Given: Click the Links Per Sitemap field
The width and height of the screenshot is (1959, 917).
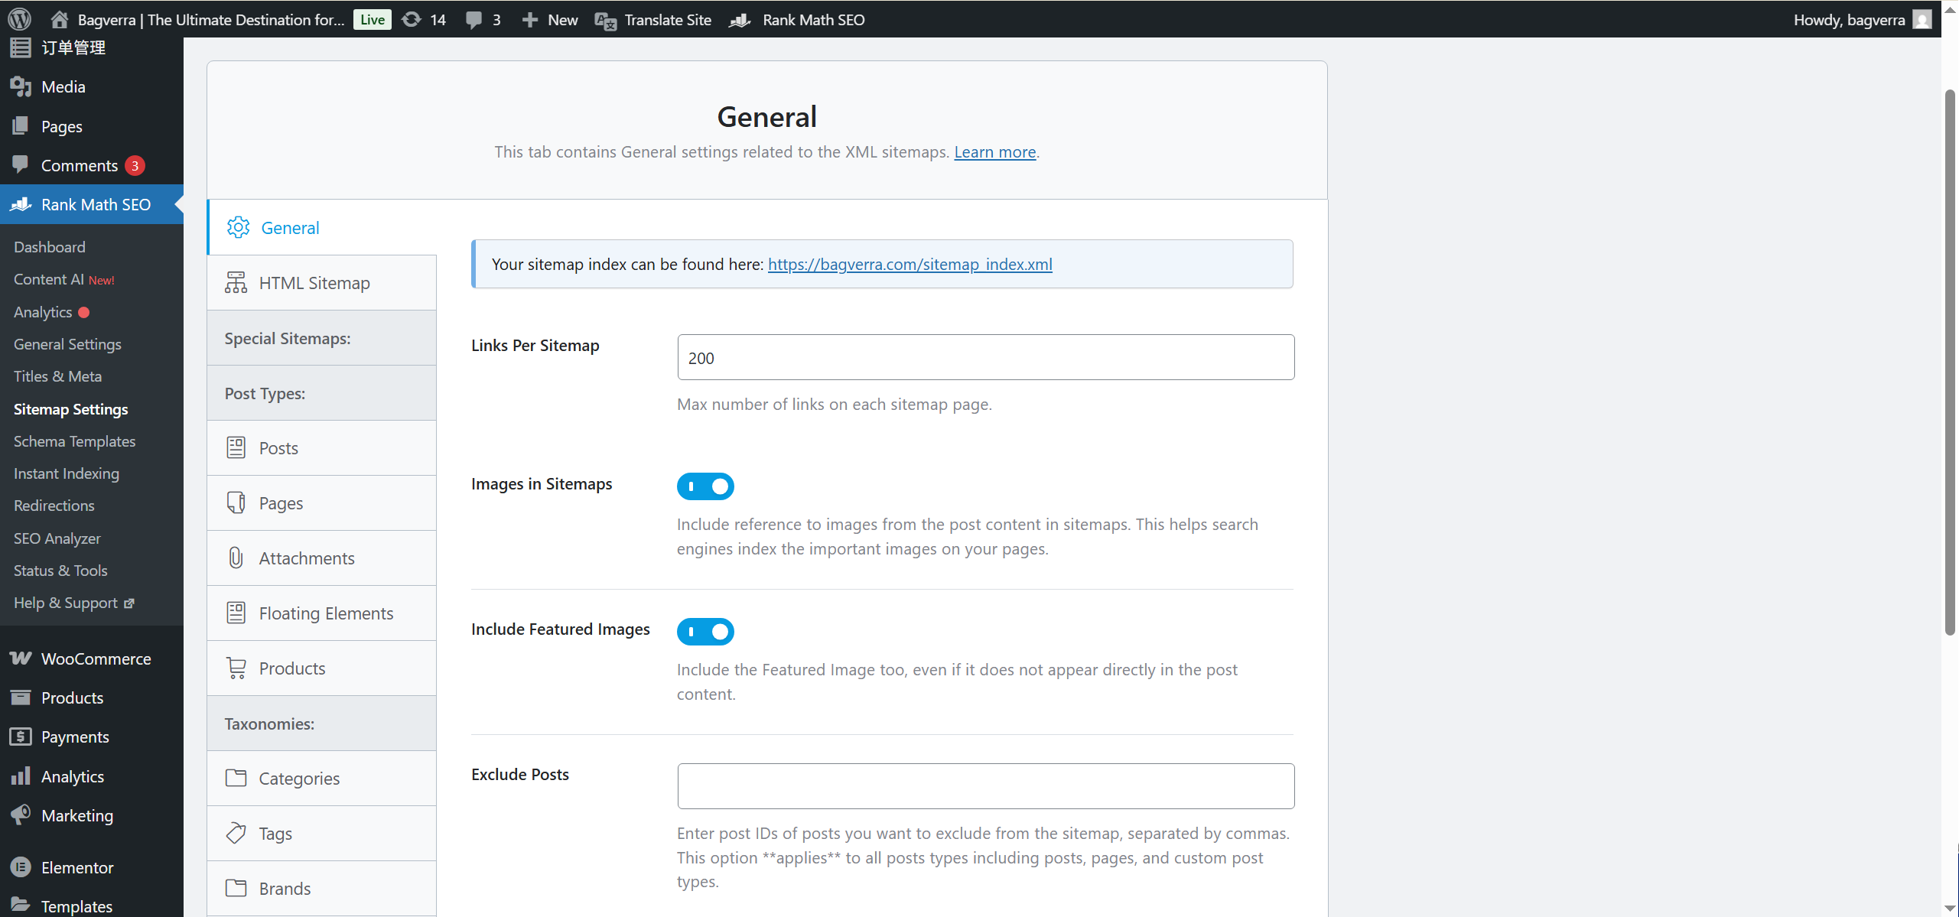Looking at the screenshot, I should tap(985, 357).
